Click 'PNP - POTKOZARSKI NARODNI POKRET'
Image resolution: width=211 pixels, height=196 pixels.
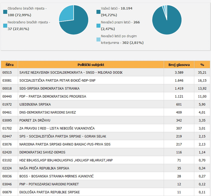point(49,184)
